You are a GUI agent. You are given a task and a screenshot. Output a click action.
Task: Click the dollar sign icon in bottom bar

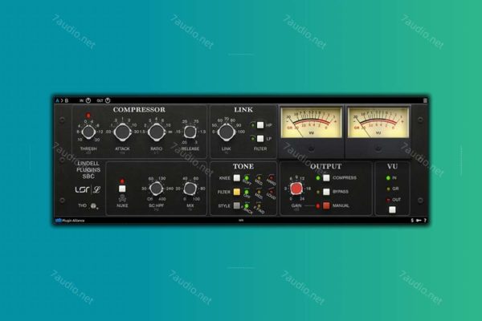tap(412, 220)
